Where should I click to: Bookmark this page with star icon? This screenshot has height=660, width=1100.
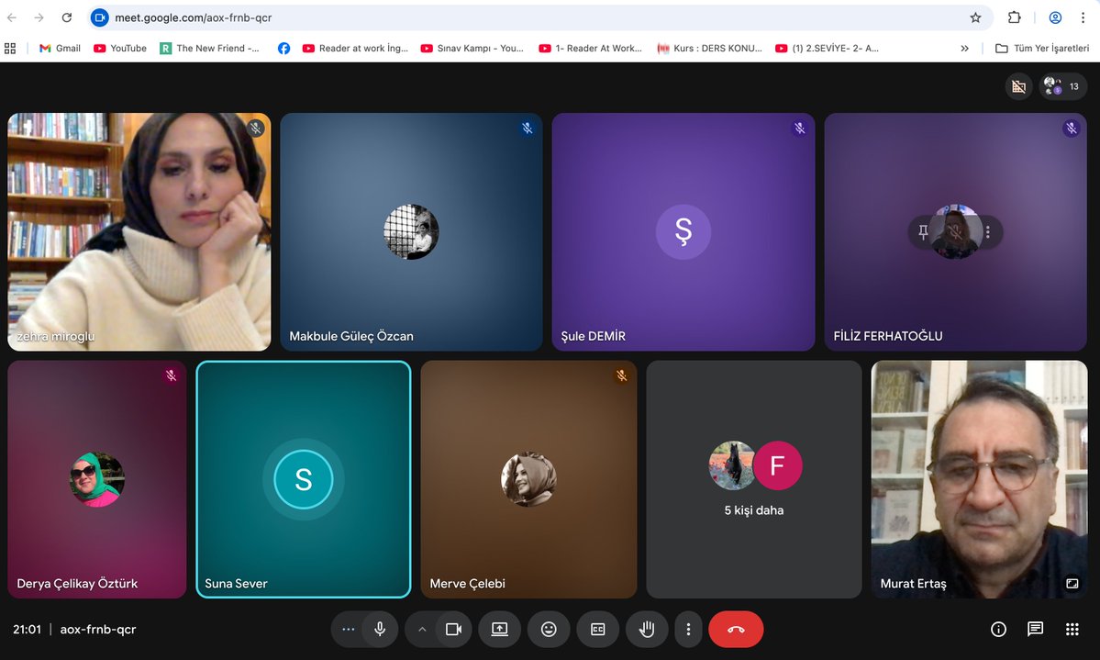click(x=975, y=17)
